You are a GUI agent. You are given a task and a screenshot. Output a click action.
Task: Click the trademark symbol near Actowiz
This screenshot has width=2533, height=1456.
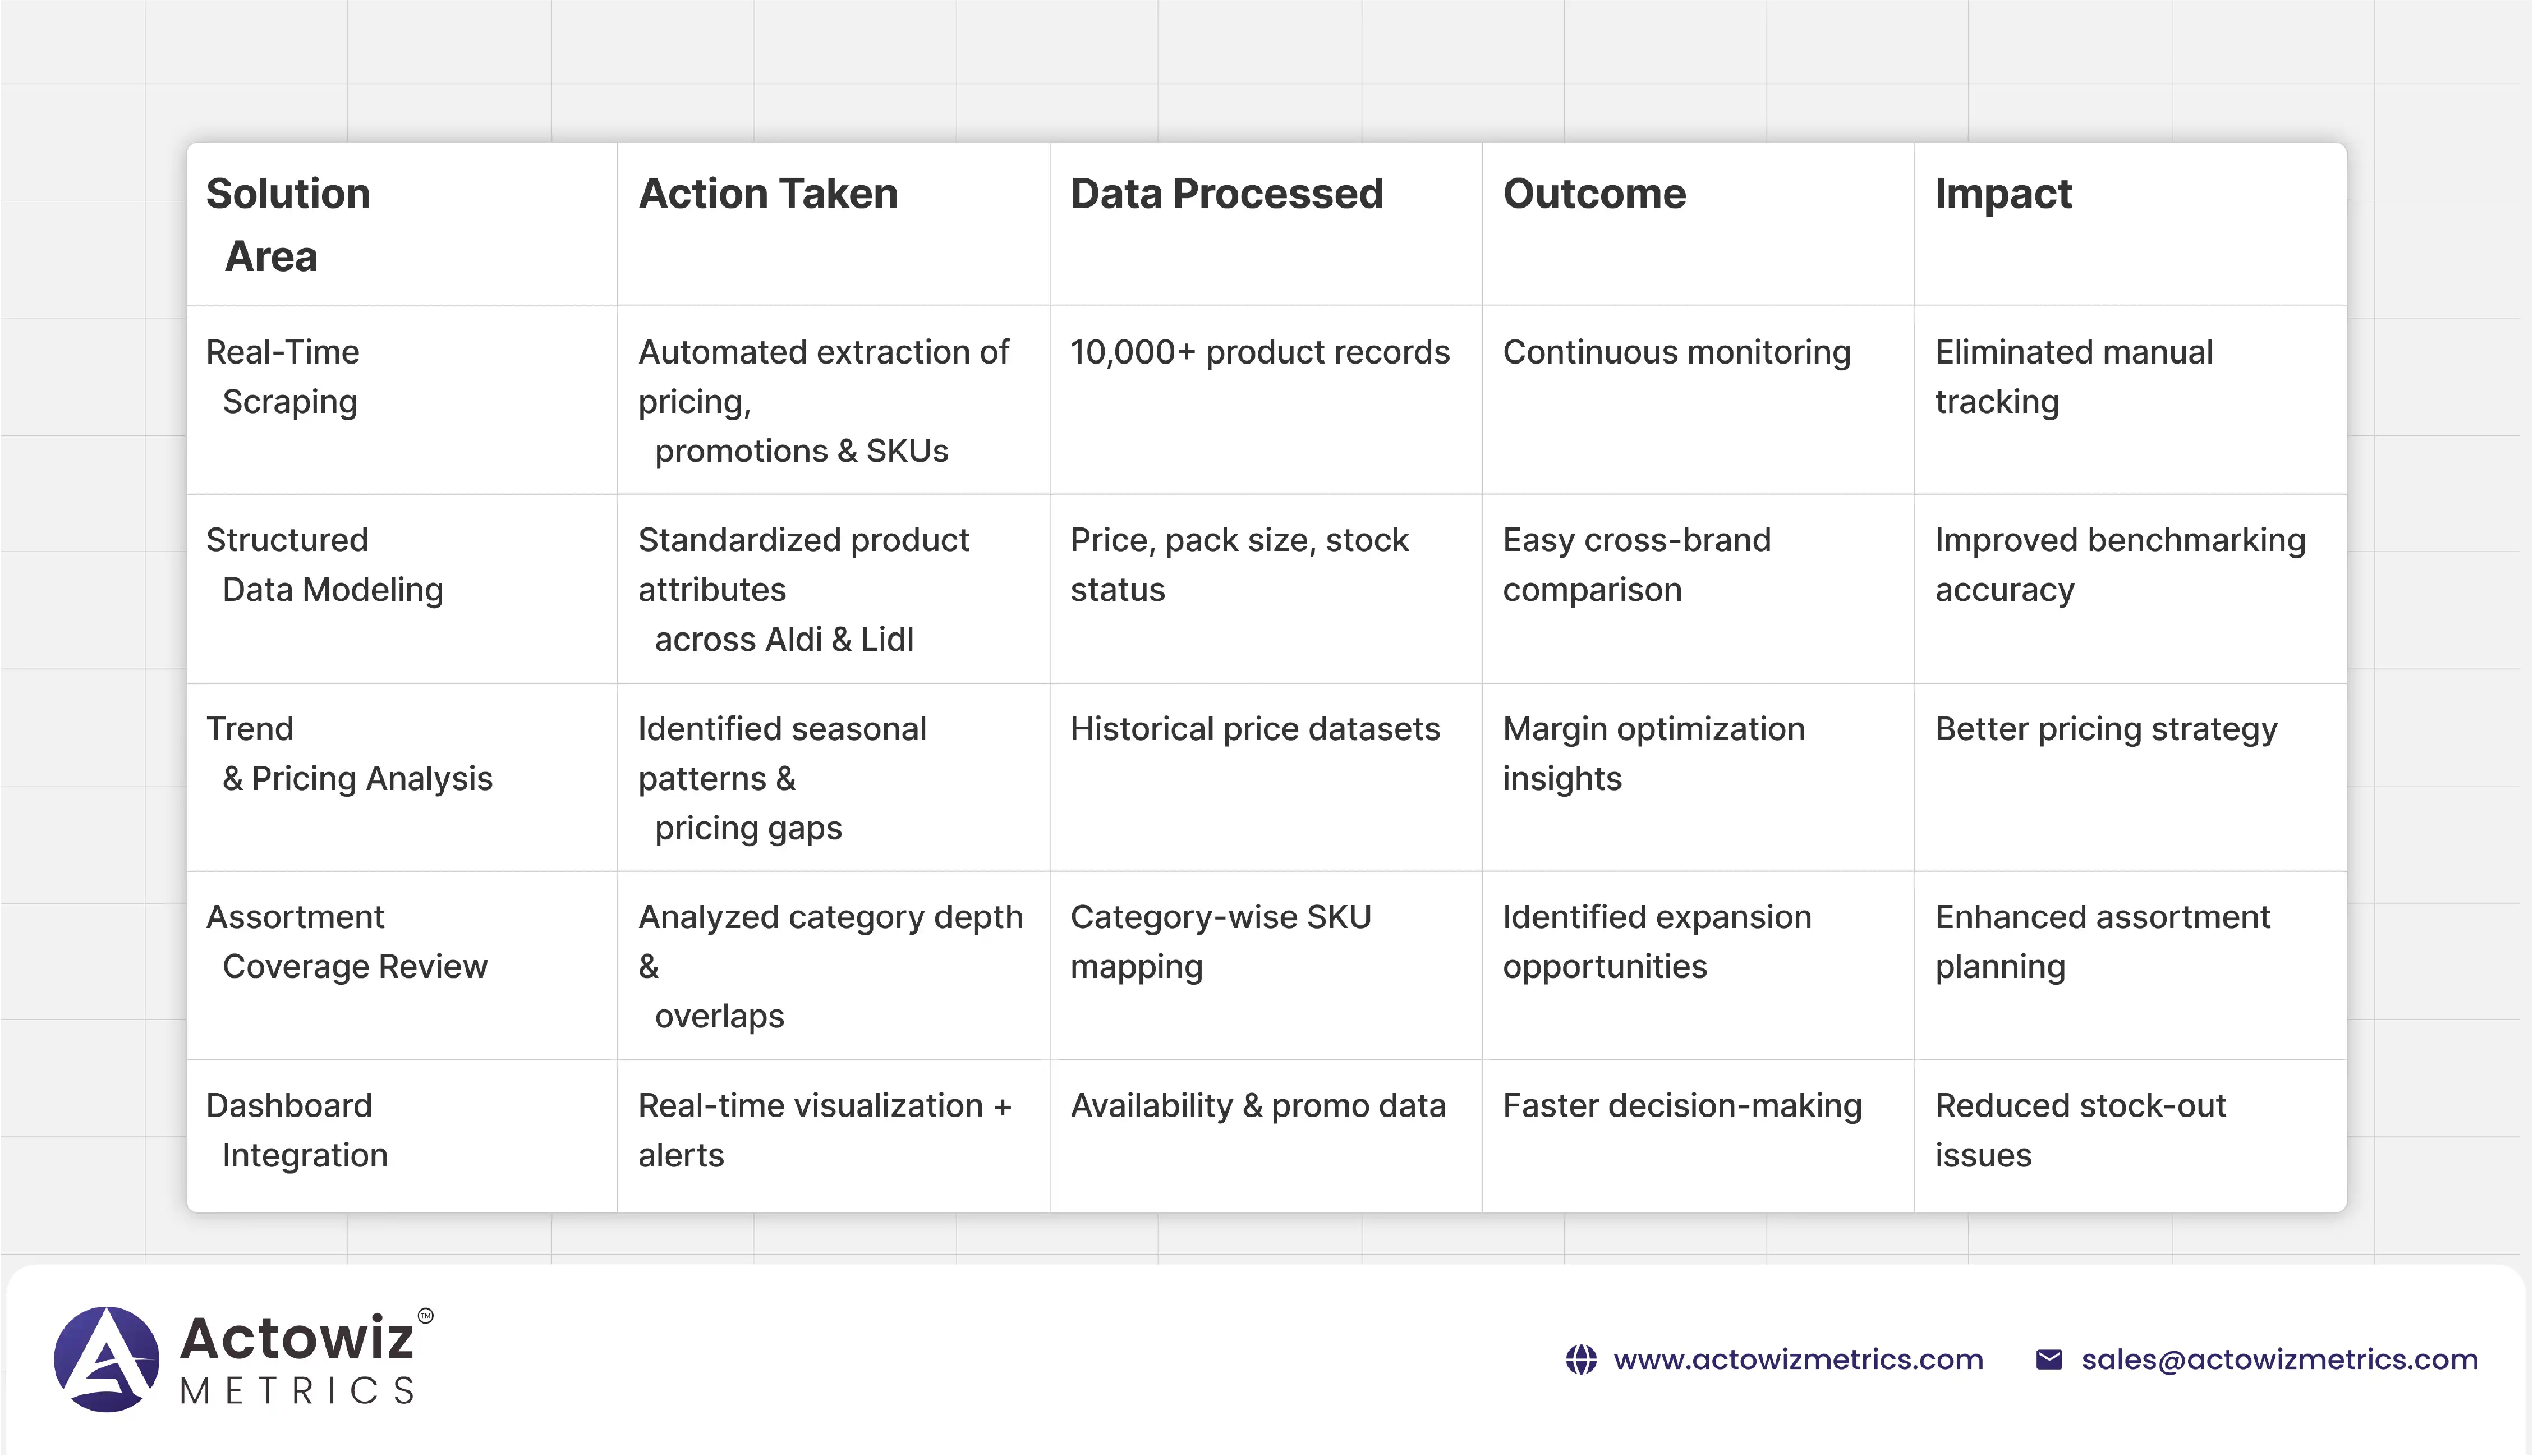click(426, 1315)
